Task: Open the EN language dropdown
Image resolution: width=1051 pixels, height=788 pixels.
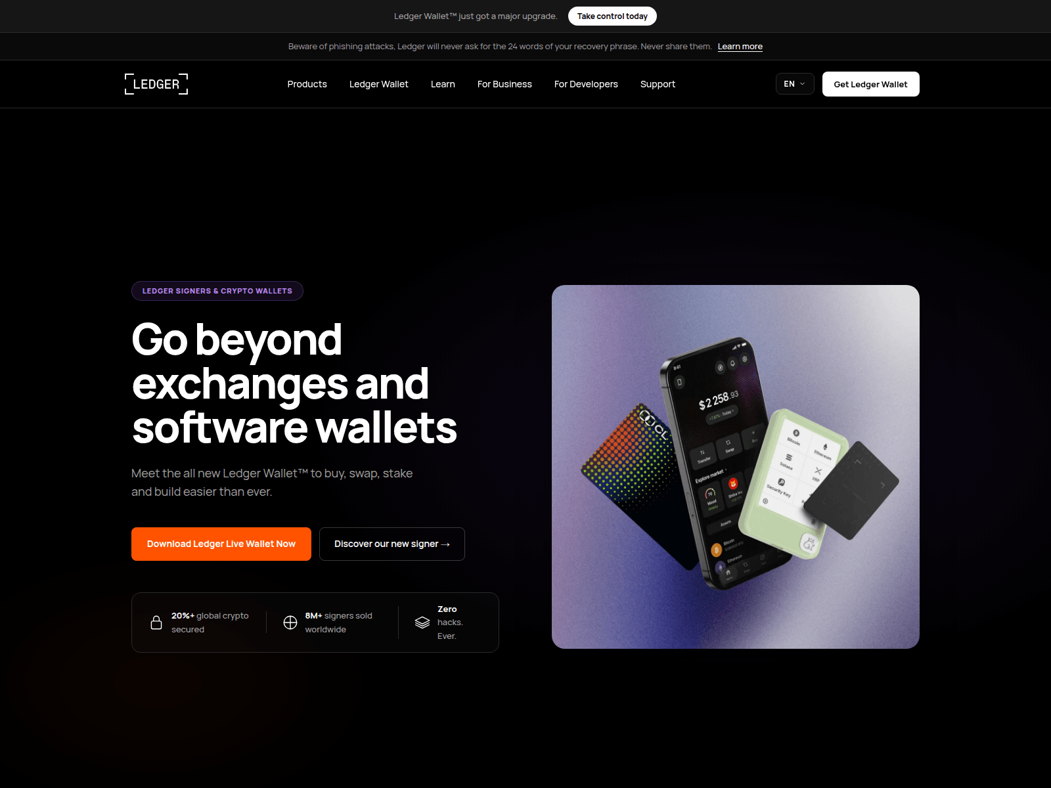Action: (x=795, y=84)
